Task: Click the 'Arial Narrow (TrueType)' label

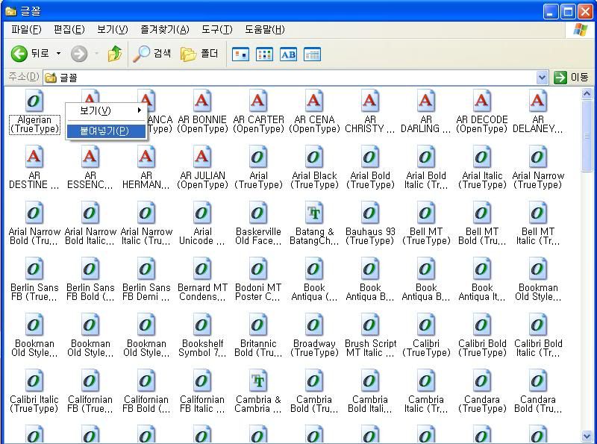Action: coord(538,180)
